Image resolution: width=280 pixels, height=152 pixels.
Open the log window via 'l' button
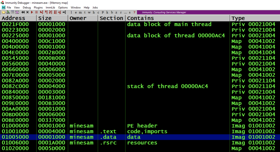[x=71, y=12]
